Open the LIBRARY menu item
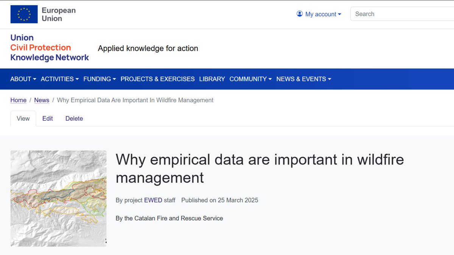This screenshot has width=454, height=255. pos(212,79)
